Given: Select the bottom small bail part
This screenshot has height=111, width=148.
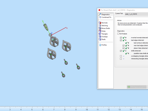Looking at the screenshot, I should point(63,75).
